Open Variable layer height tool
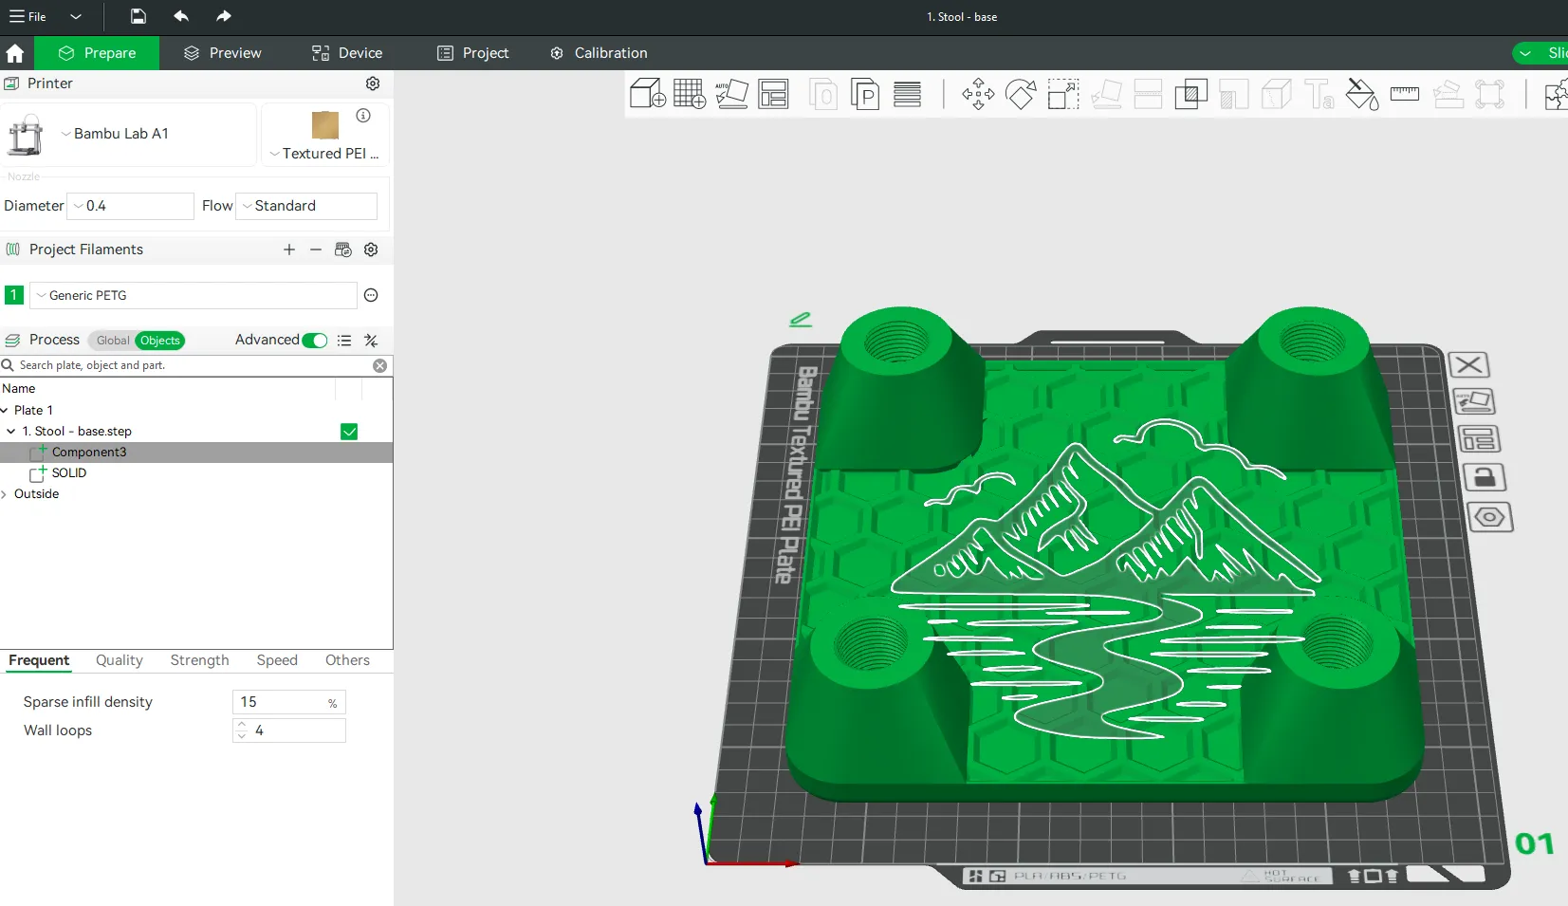The height and width of the screenshot is (906, 1568). coord(908,94)
